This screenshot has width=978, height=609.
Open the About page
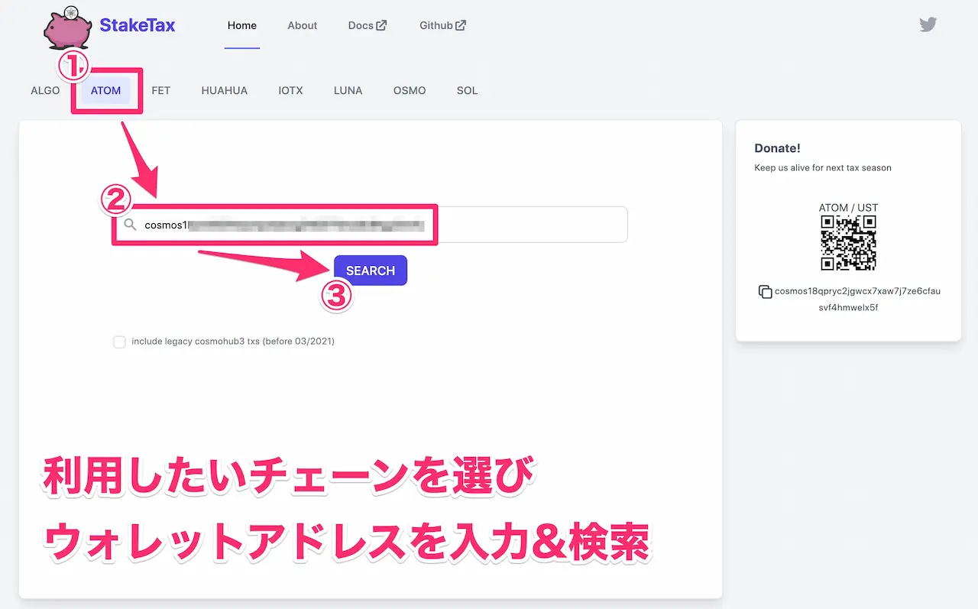click(303, 25)
